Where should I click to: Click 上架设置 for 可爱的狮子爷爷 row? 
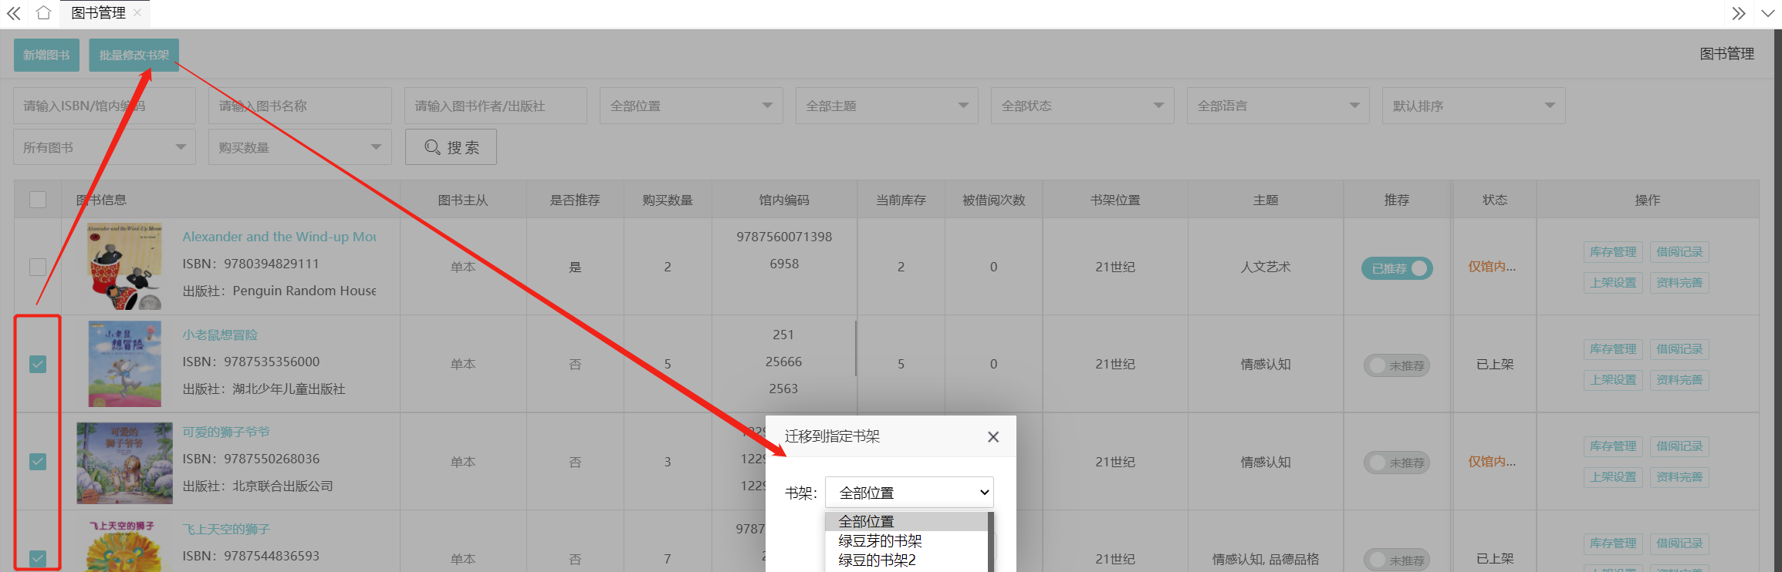(1613, 477)
